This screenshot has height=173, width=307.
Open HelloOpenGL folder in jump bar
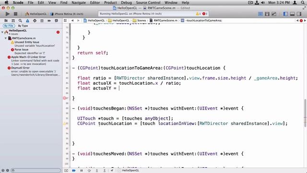coord(119,20)
